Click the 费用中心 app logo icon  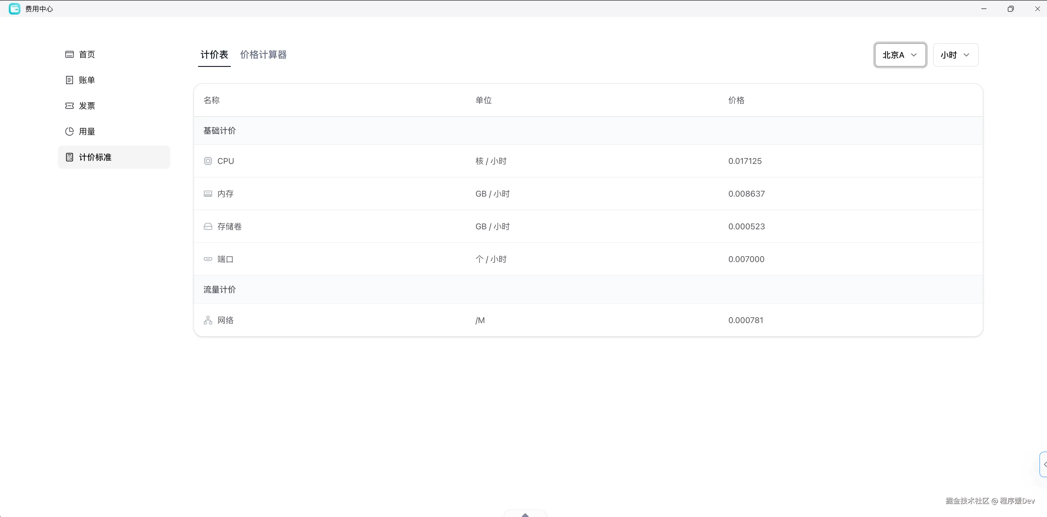point(15,8)
